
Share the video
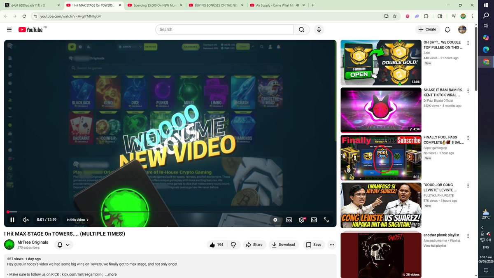254,245
